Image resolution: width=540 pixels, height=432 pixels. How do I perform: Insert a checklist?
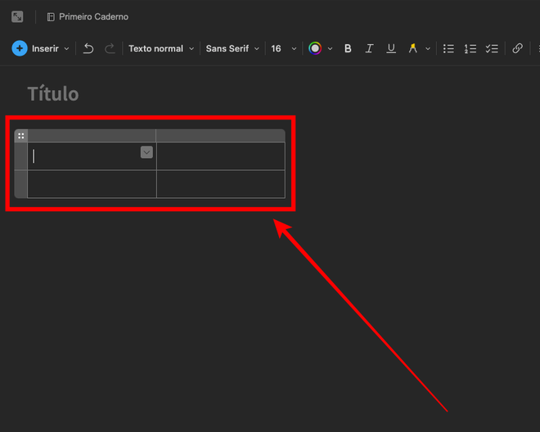[492, 48]
